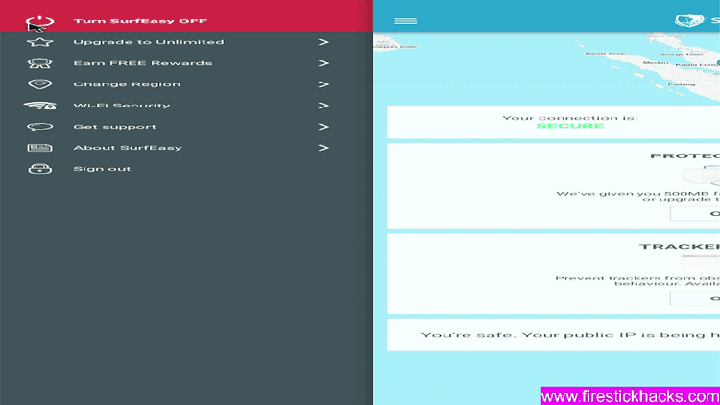720x405 pixels.
Task: Open About SurfEasy label
Action: (128, 148)
